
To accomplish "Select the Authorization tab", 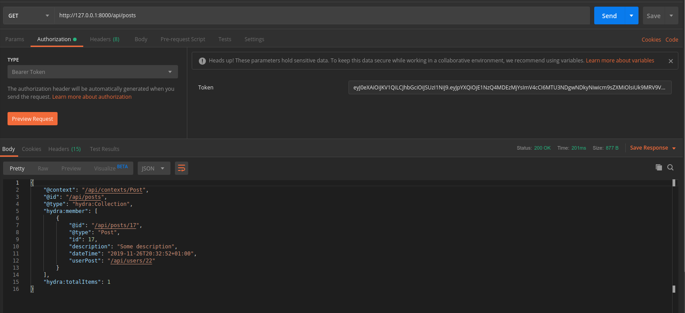I will (x=57, y=39).
